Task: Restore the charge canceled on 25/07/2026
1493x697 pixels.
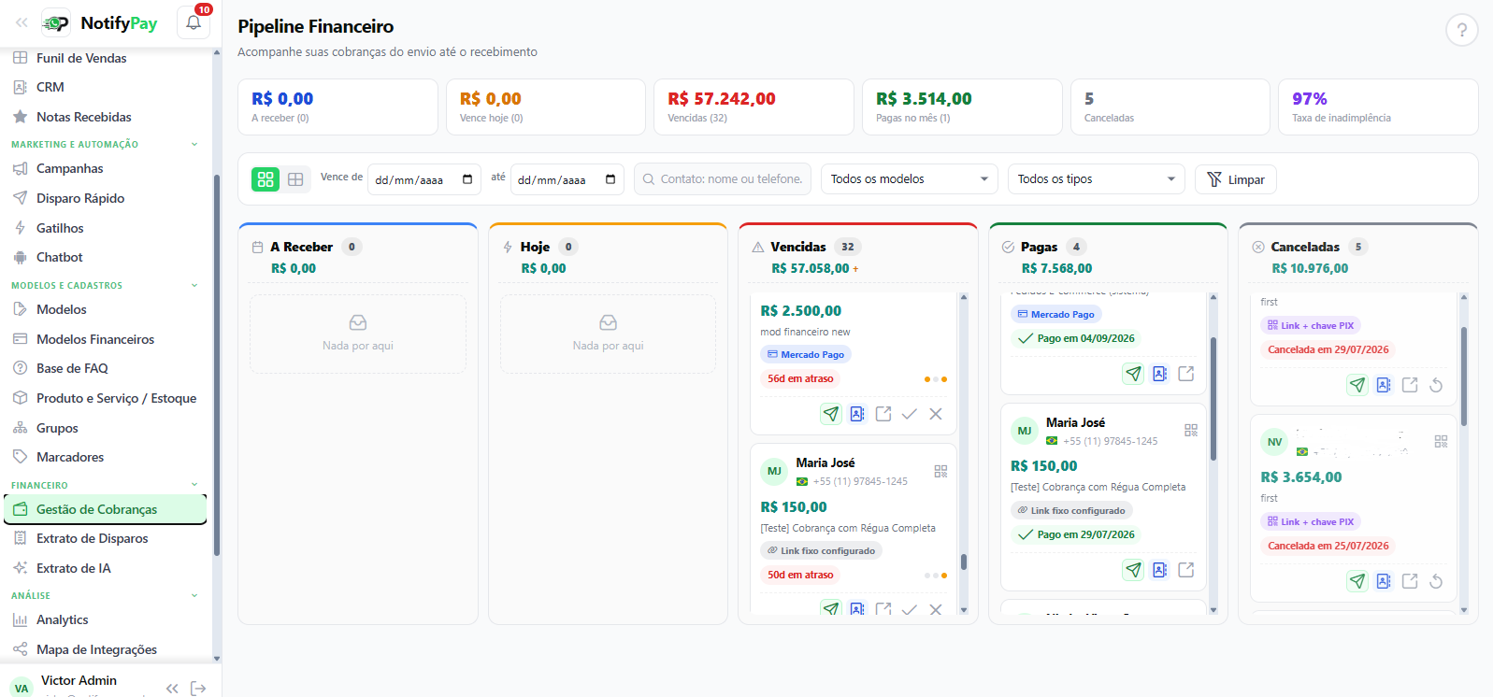Action: coord(1436,581)
